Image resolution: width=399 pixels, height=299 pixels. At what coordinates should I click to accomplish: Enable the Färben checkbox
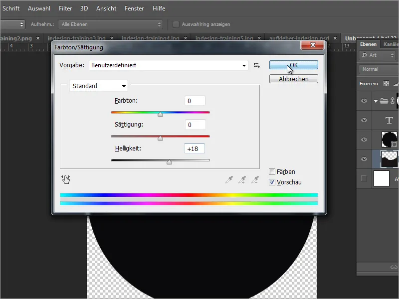pos(272,172)
